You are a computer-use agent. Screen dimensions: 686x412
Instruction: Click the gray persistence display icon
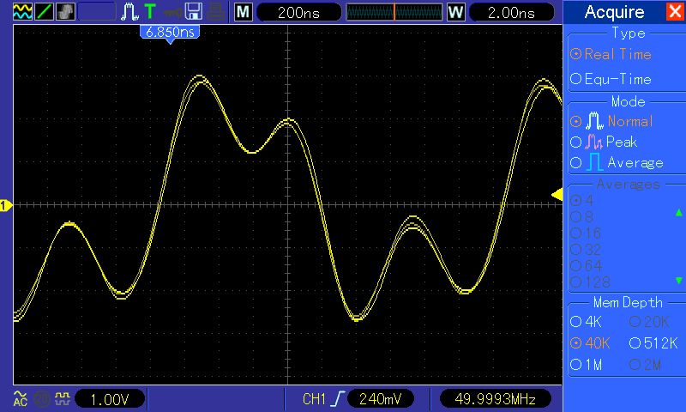65,11
